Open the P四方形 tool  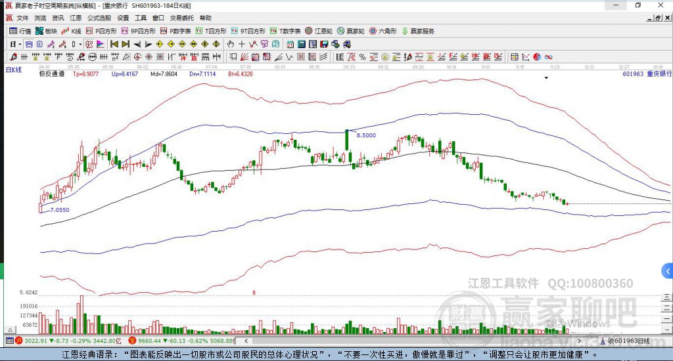[101, 31]
